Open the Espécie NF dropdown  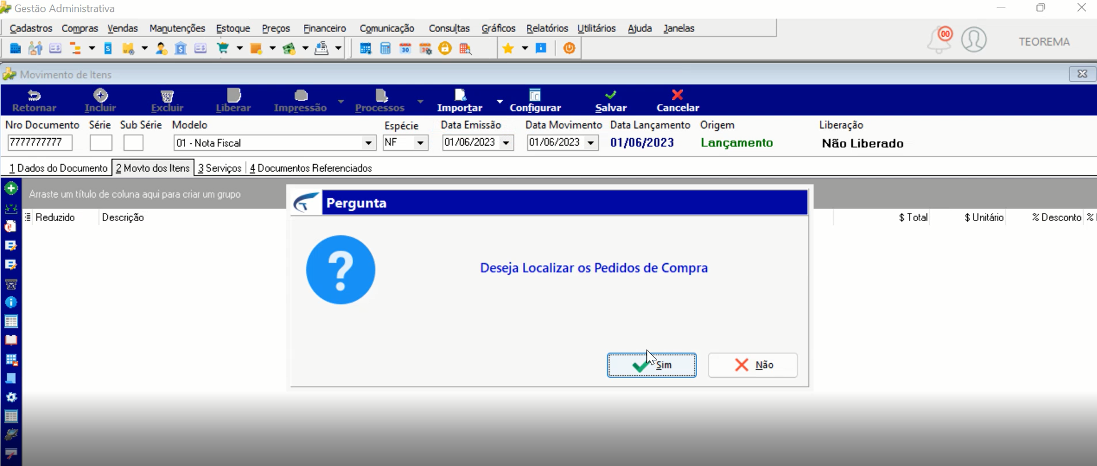pyautogui.click(x=421, y=143)
